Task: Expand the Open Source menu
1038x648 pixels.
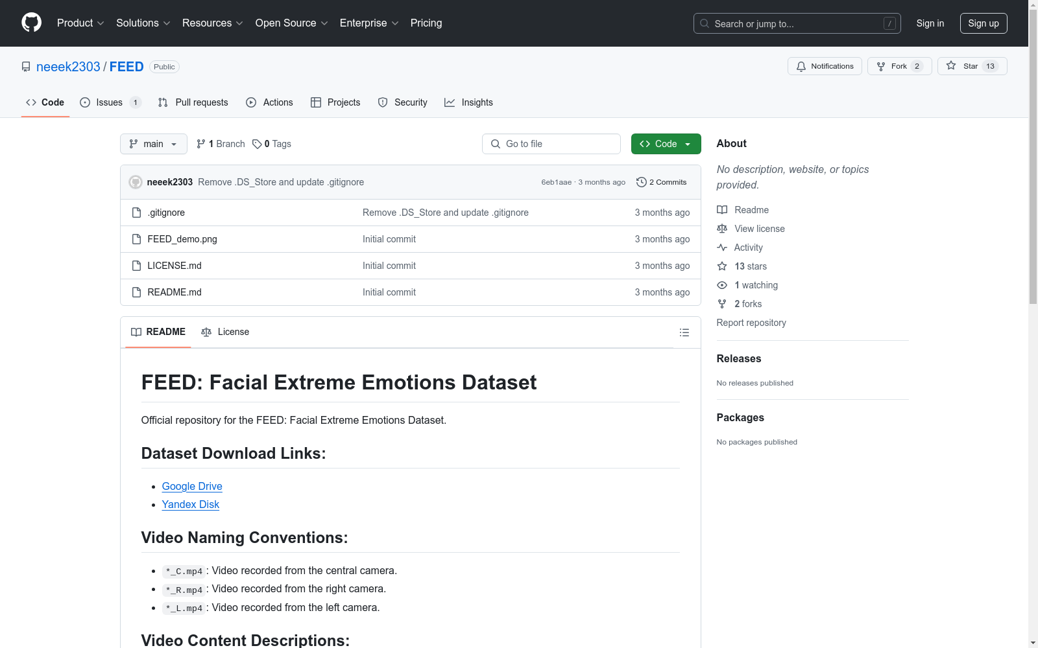Action: [292, 23]
